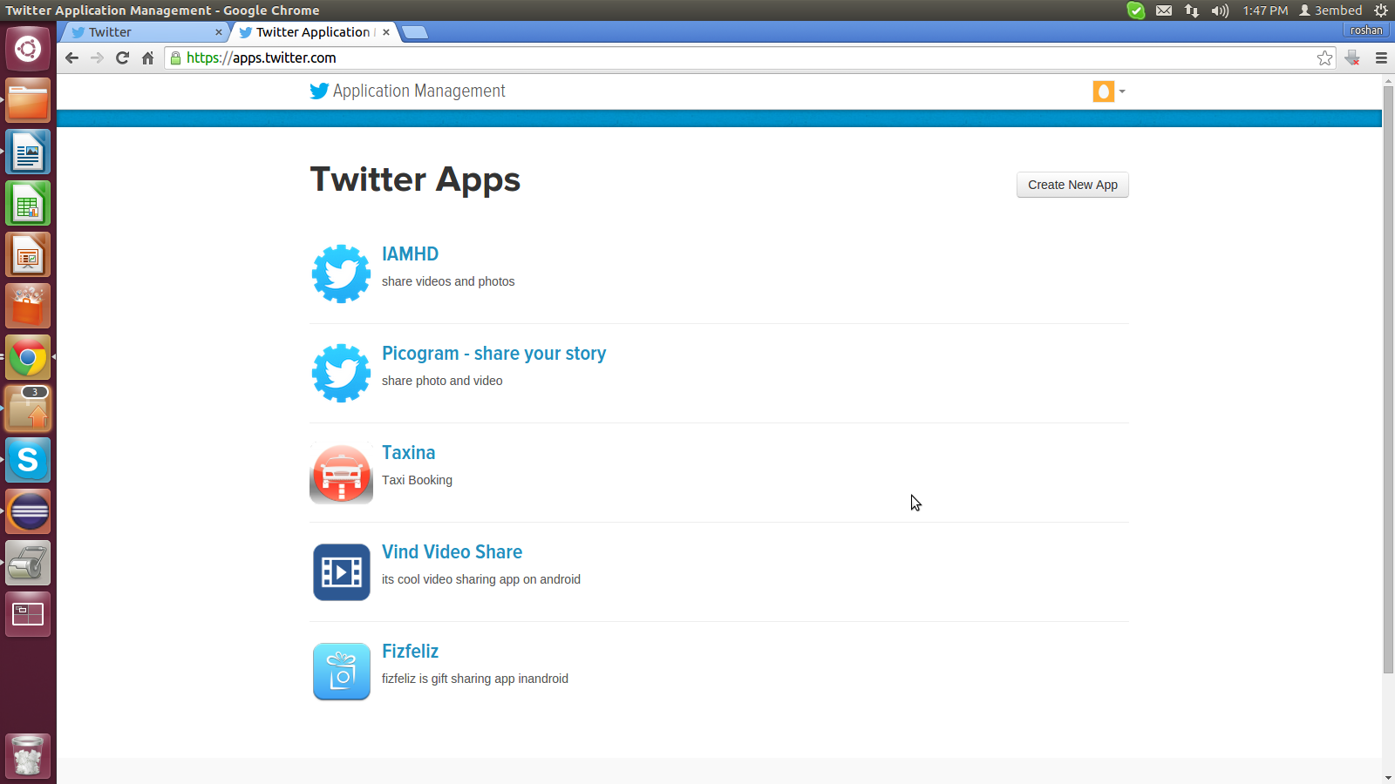Open LibreOffice Writer from the dock

click(x=28, y=152)
